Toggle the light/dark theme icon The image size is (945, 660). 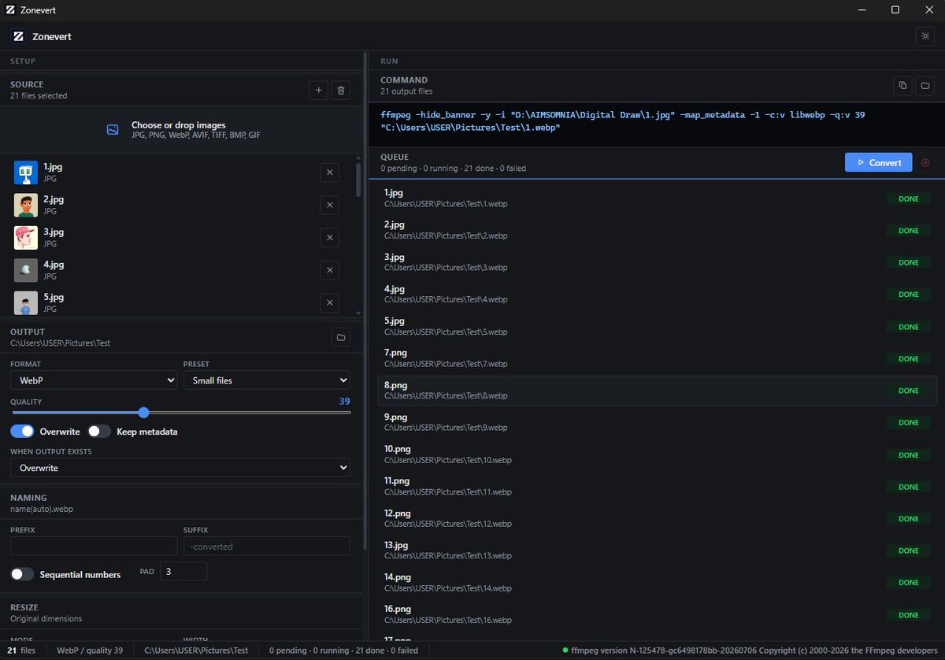click(x=924, y=36)
